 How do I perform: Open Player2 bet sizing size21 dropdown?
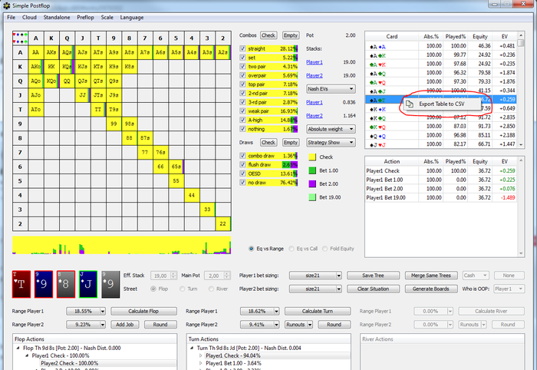315,289
